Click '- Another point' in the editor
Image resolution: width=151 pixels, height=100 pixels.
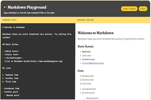coord(10,92)
